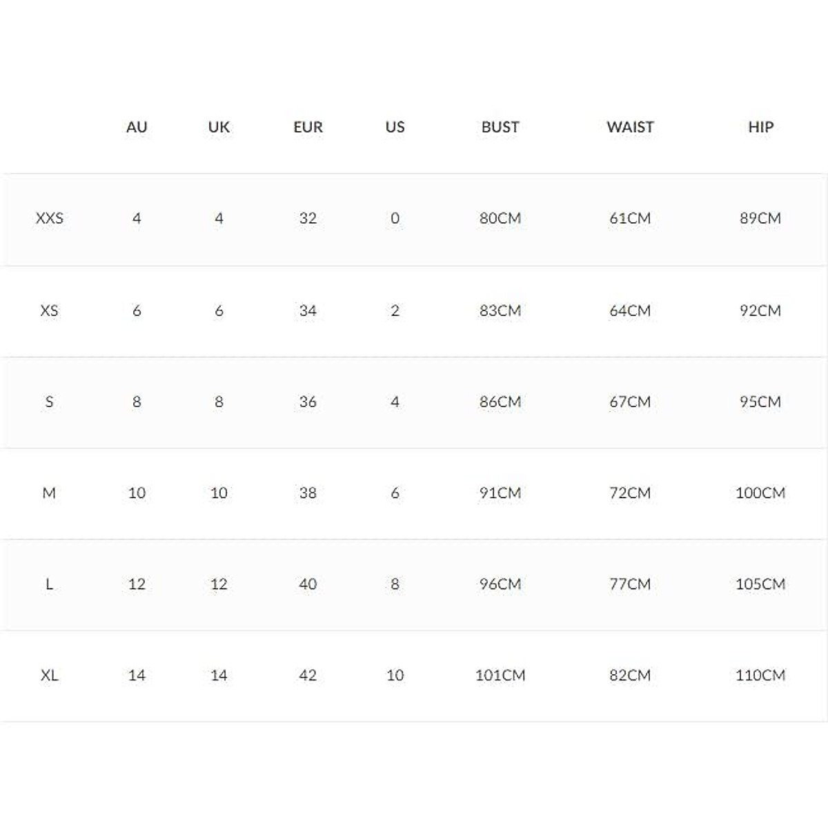Click the WAIST column header
828x828 pixels.
(630, 127)
